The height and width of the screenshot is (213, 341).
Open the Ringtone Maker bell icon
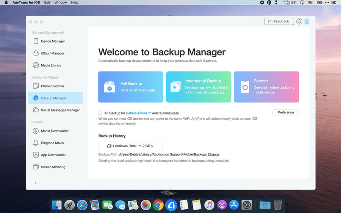click(x=36, y=143)
